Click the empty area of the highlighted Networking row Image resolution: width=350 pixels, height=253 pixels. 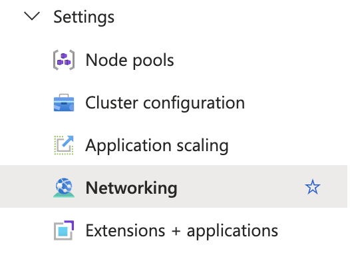241,186
